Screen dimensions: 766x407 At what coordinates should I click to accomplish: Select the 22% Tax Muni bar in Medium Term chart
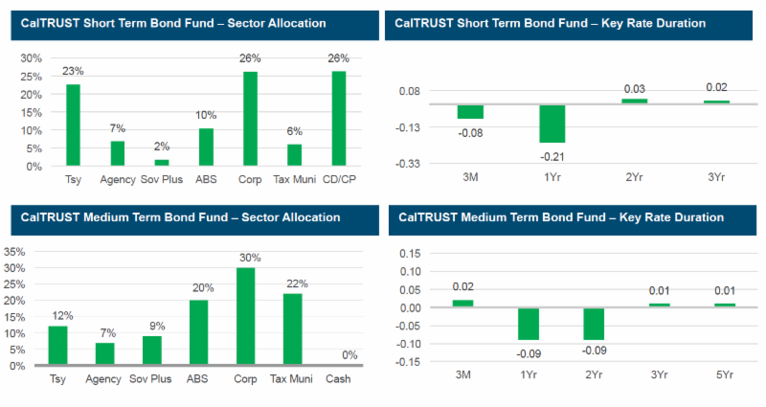[294, 328]
